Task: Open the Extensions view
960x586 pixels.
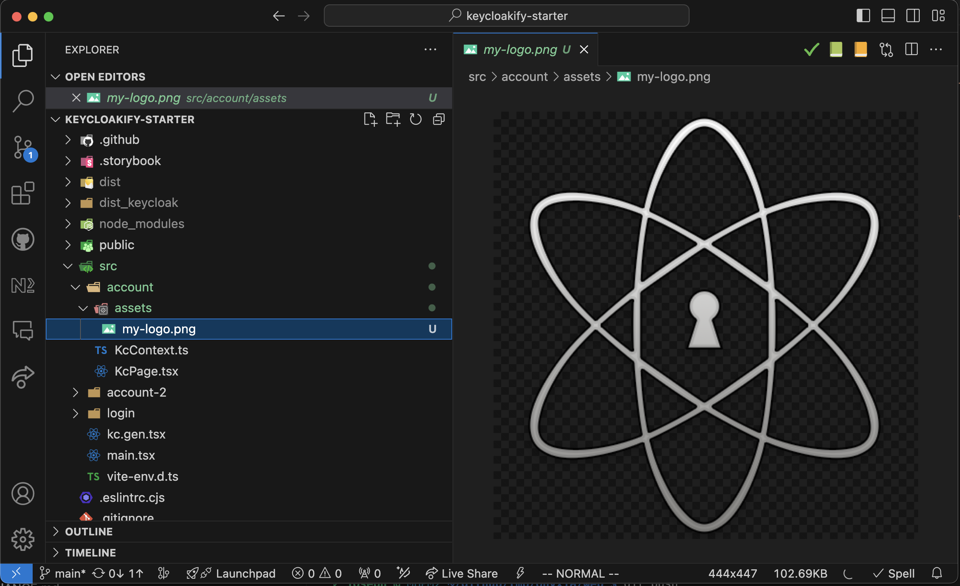Action: click(x=23, y=194)
